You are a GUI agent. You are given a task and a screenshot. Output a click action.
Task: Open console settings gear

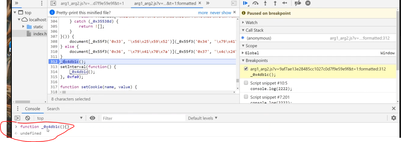[393, 118]
